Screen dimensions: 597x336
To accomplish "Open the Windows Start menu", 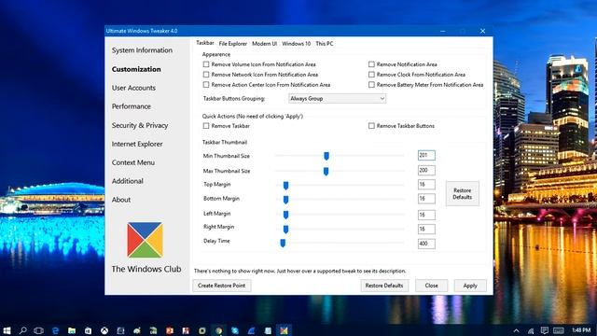I will [x=7, y=330].
